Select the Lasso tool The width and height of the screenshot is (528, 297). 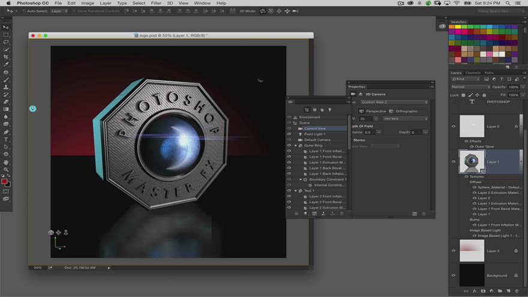pyautogui.click(x=6, y=42)
